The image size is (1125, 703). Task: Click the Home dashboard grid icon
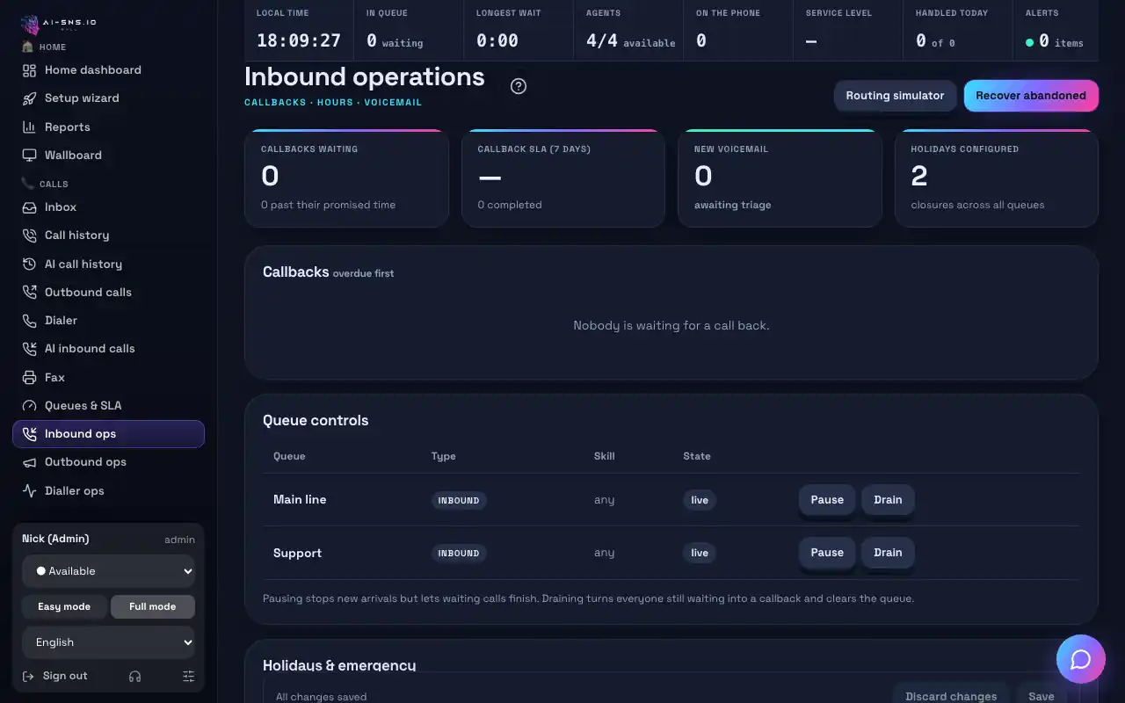[29, 70]
